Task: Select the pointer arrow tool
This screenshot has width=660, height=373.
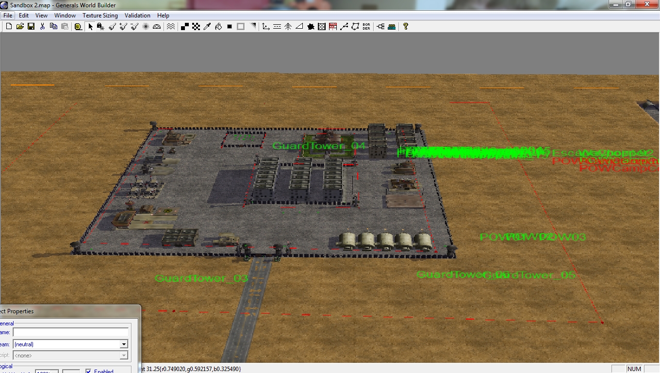Action: (x=90, y=27)
